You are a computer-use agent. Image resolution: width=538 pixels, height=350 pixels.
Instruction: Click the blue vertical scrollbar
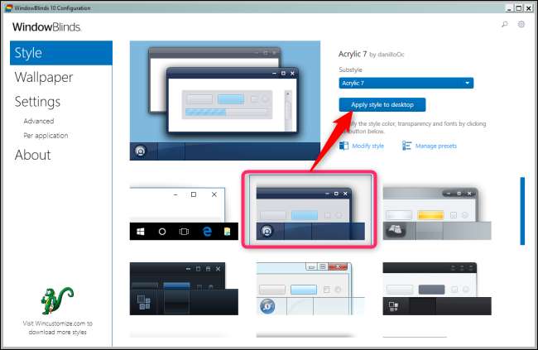pos(522,211)
